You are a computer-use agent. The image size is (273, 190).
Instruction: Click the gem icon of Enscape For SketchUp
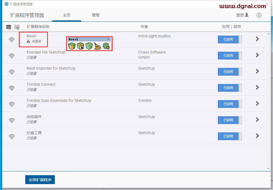point(12,56)
